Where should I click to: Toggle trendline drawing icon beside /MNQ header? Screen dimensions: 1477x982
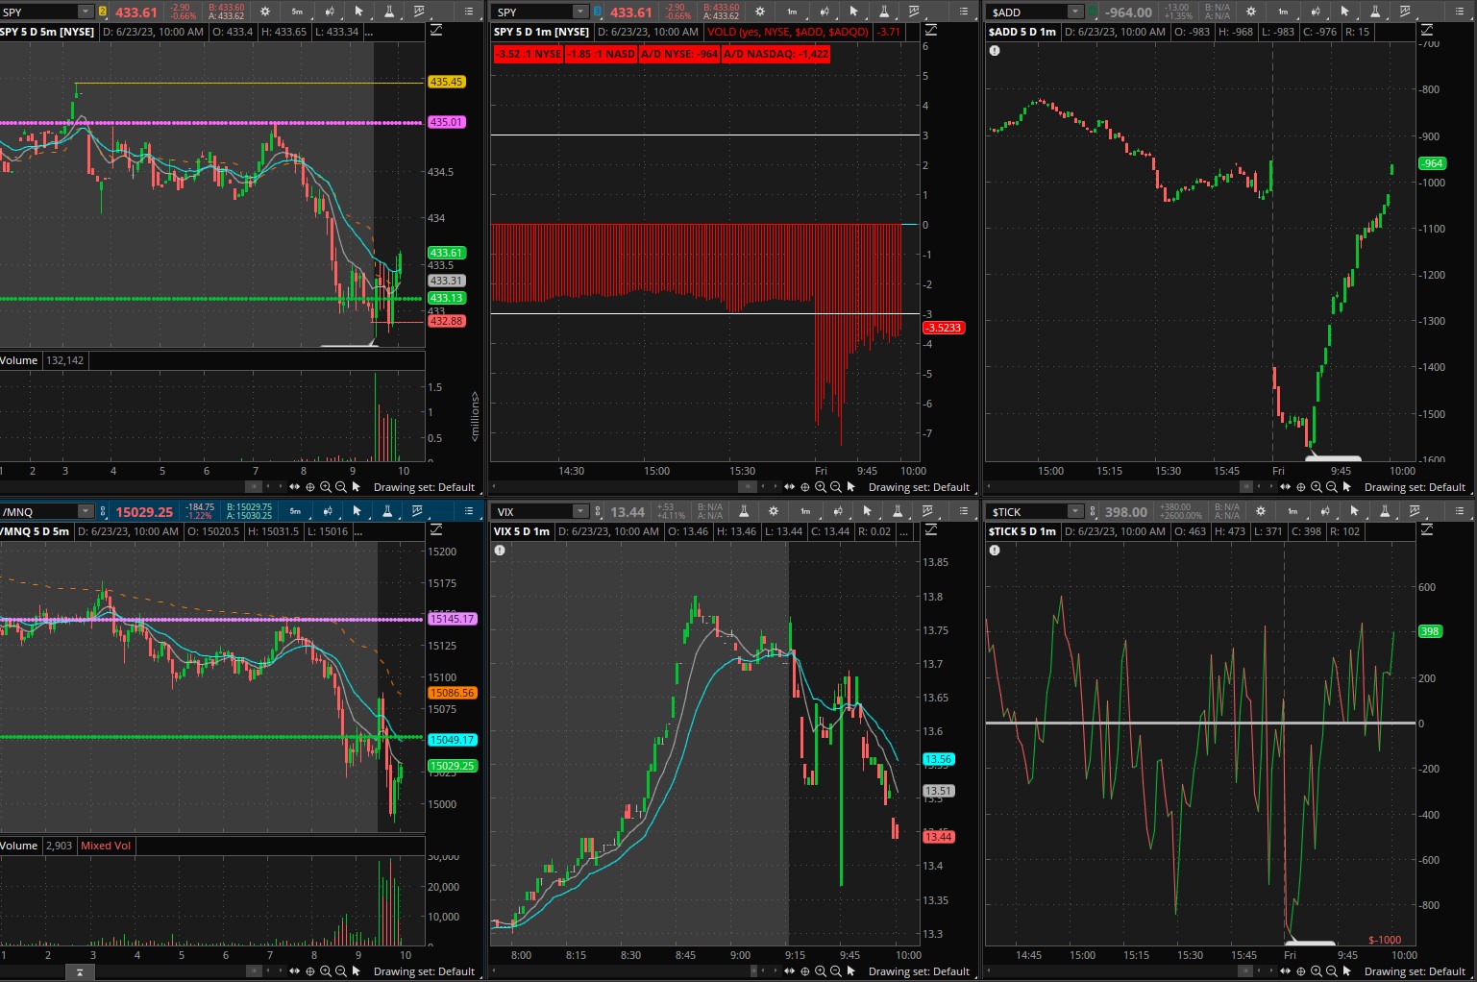coord(436,530)
